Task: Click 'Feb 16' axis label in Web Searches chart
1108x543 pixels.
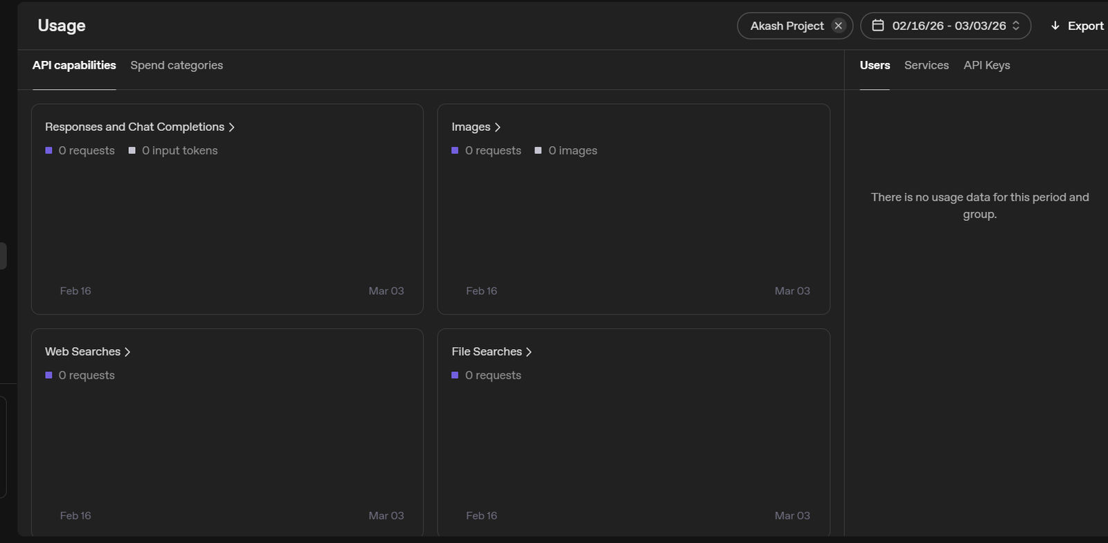Action: coord(75,515)
